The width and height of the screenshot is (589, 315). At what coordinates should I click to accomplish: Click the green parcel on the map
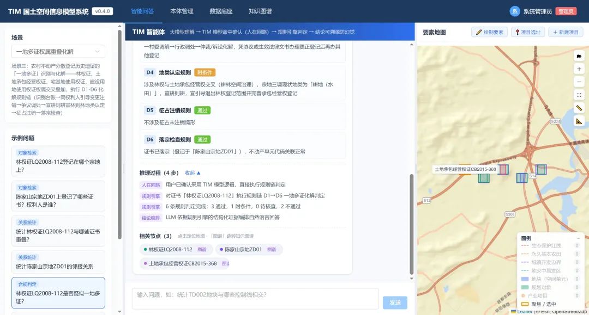[x=483, y=177]
